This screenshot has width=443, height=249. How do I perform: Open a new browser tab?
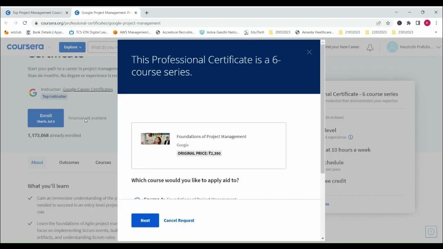[x=146, y=13]
